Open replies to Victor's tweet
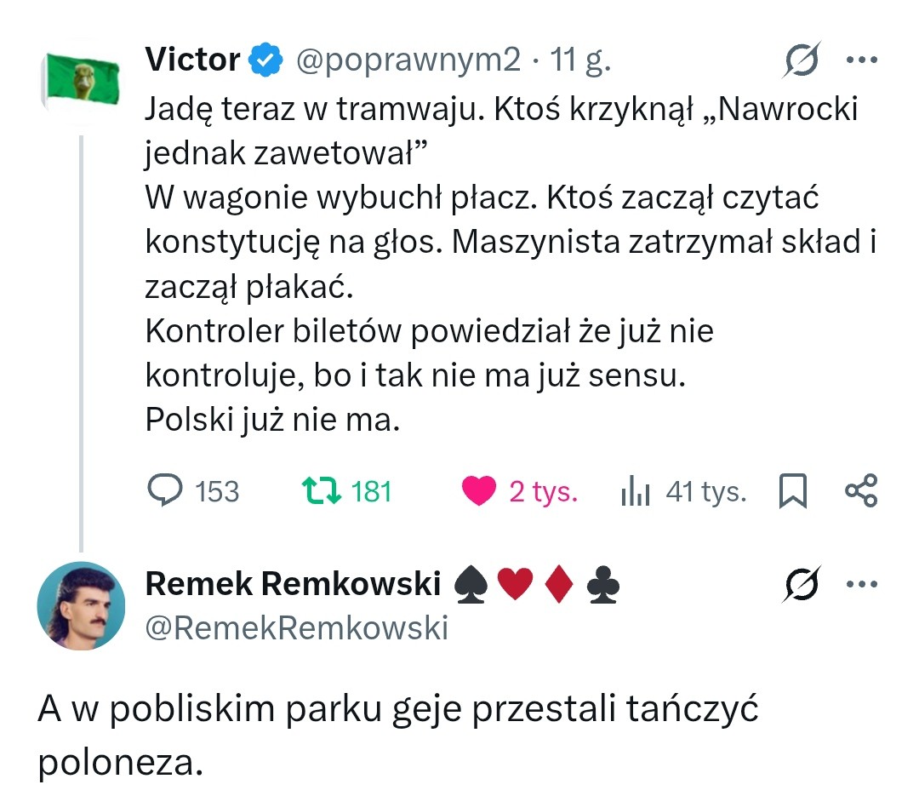Viewport: 919px width, 796px height. point(168,490)
